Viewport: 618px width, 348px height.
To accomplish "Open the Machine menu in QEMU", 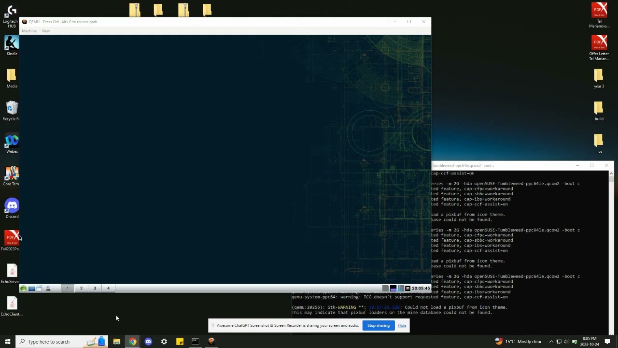I will click(x=29, y=31).
